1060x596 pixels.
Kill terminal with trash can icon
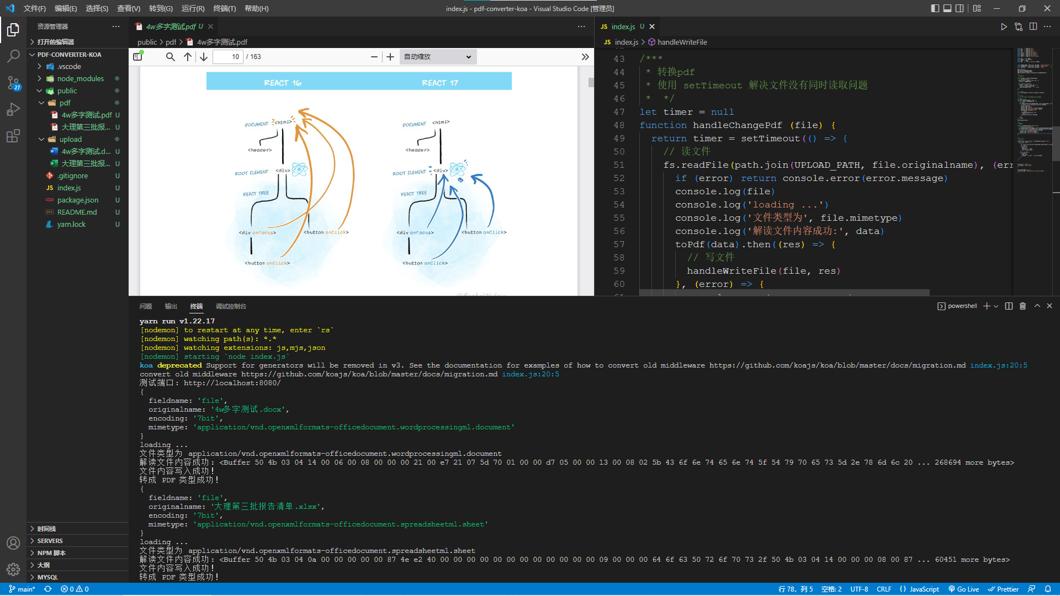(1022, 306)
